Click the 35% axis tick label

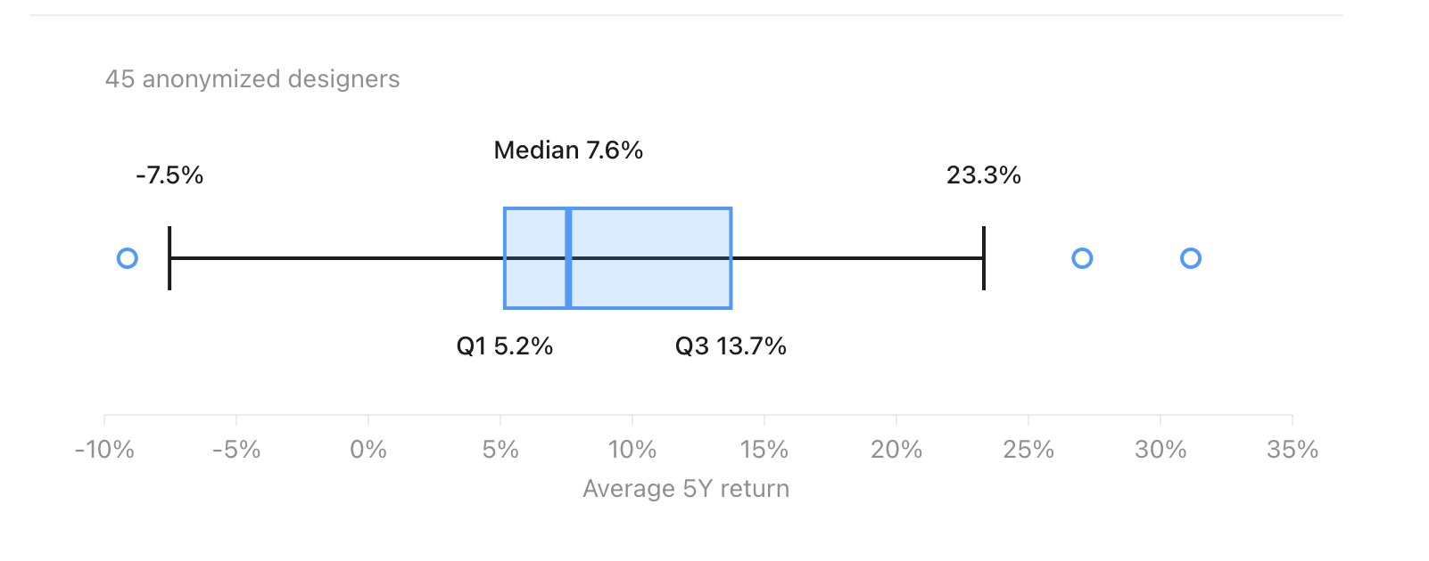(1293, 449)
